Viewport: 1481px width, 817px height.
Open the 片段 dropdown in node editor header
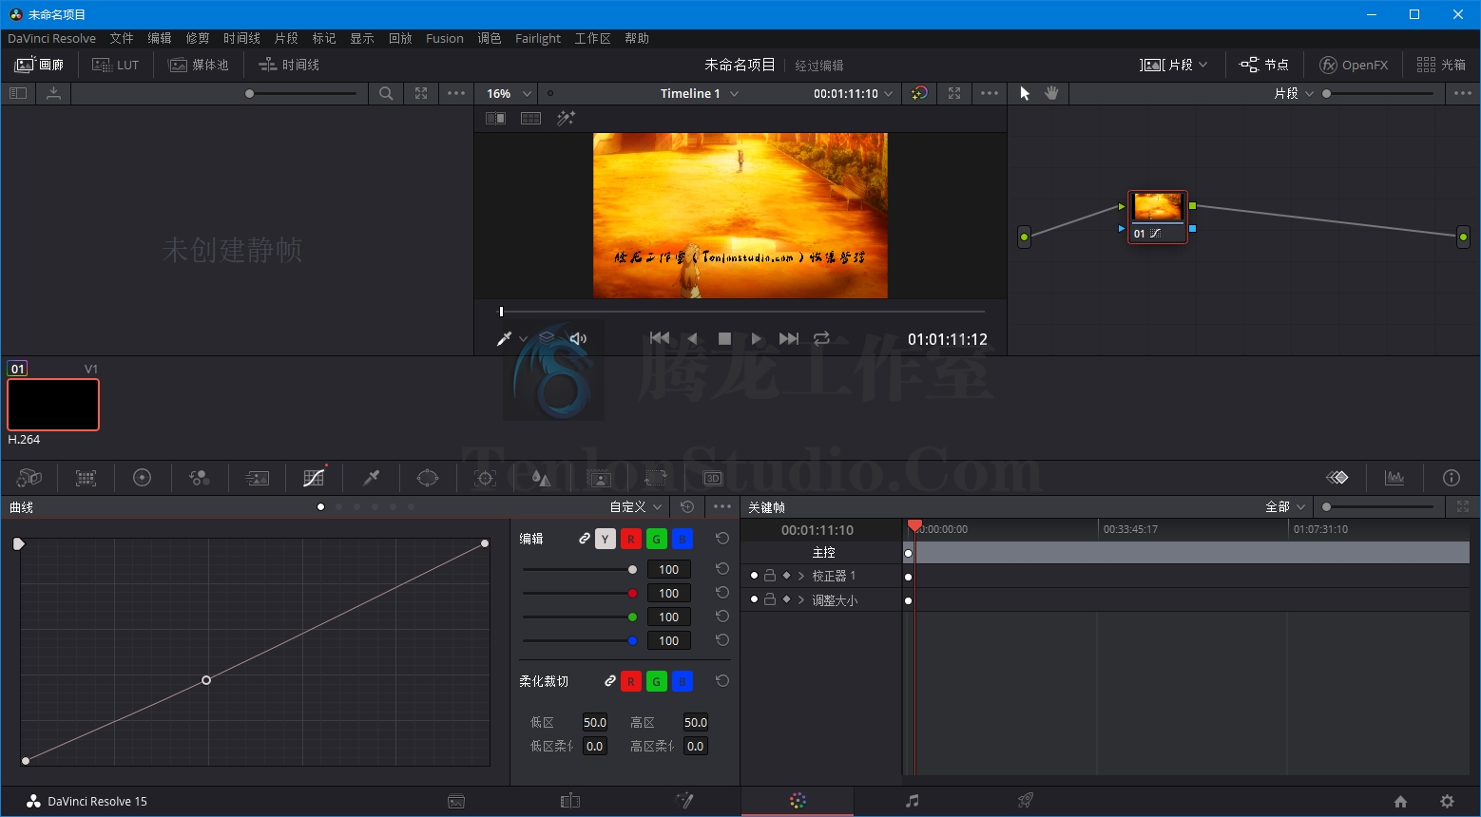tap(1294, 93)
